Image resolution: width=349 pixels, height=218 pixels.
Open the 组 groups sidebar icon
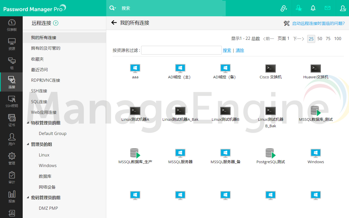[x=12, y=61]
